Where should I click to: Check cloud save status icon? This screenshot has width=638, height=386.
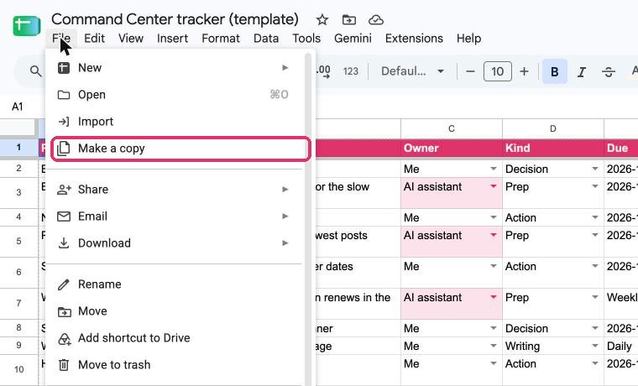[375, 19]
